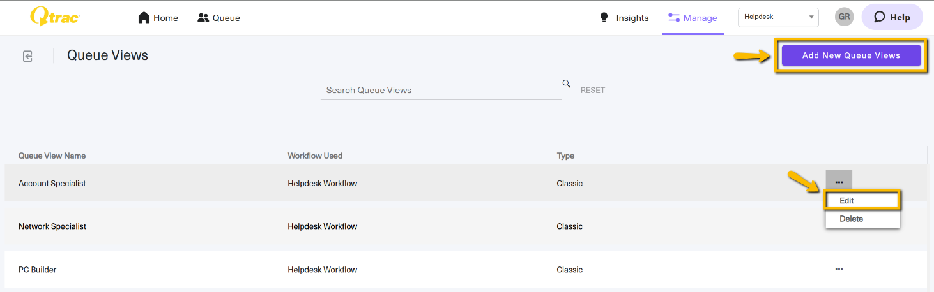Click the GR user avatar
The width and height of the screenshot is (934, 292).
(844, 17)
